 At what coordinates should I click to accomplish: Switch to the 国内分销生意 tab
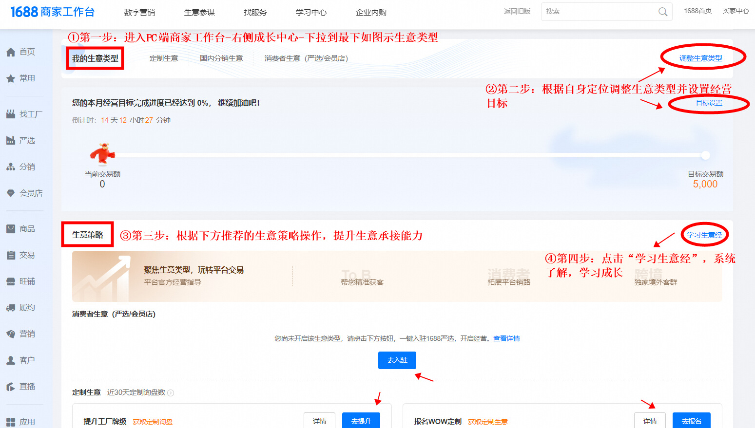coord(221,58)
